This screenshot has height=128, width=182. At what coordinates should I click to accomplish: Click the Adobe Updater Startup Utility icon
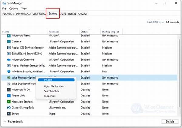[9, 66]
